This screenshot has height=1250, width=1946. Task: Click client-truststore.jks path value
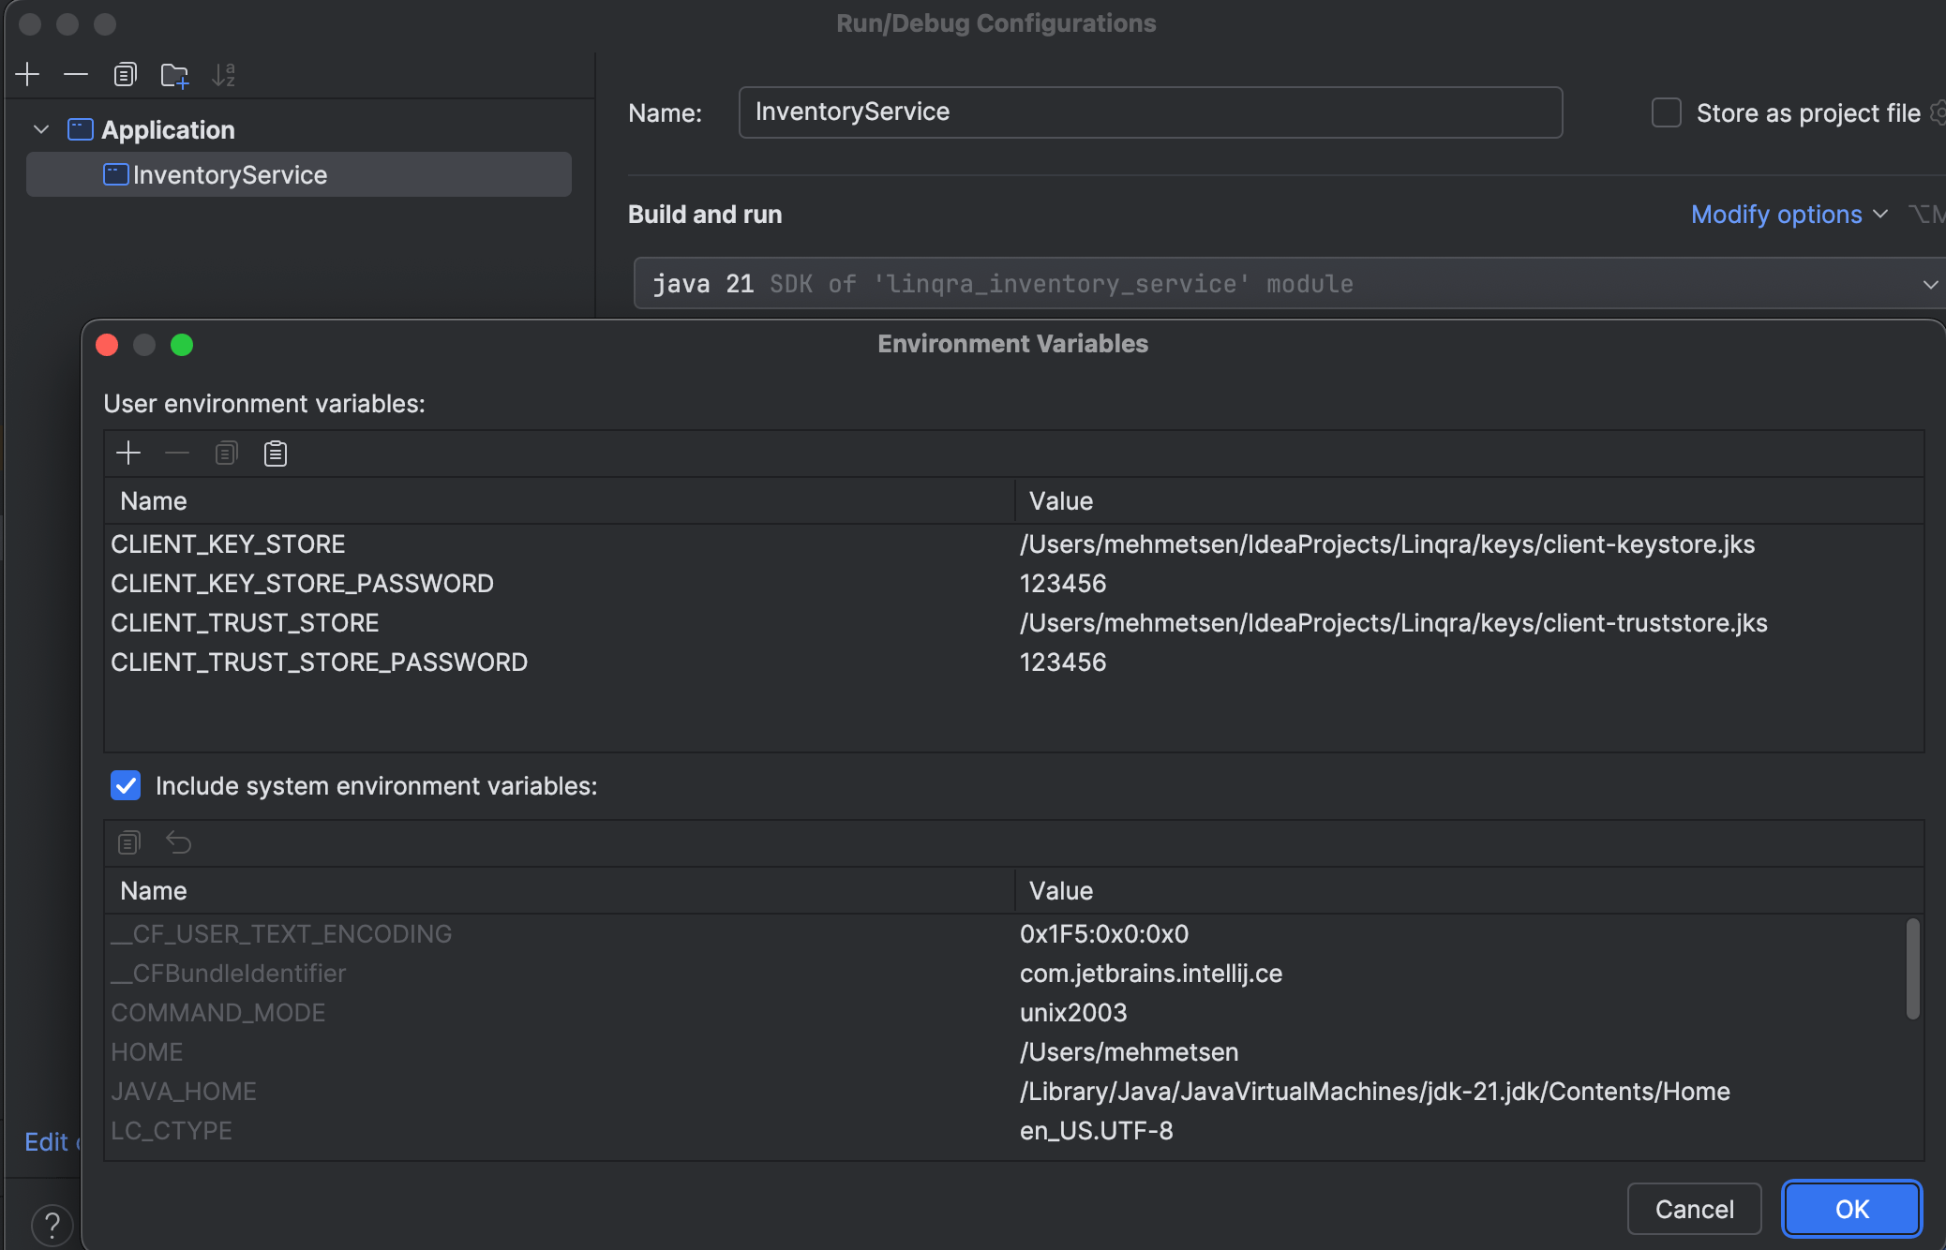(1394, 623)
